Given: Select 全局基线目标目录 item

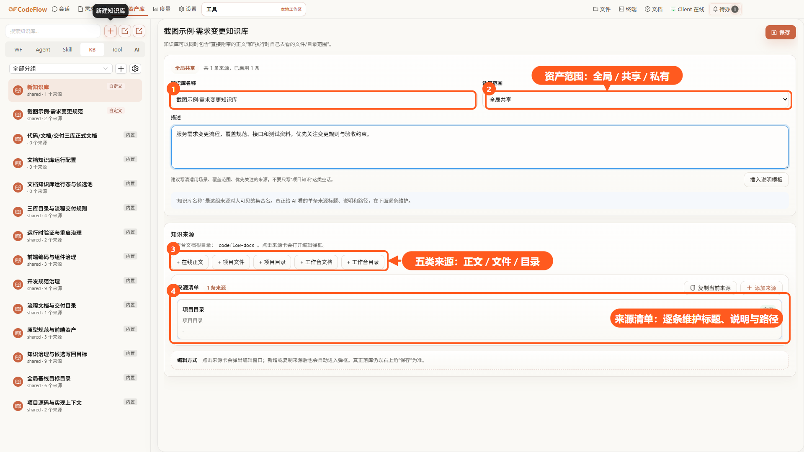Looking at the screenshot, I should coord(75,382).
